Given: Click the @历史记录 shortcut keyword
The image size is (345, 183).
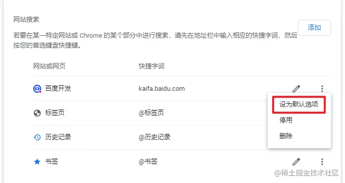Looking at the screenshot, I should click(x=155, y=137).
